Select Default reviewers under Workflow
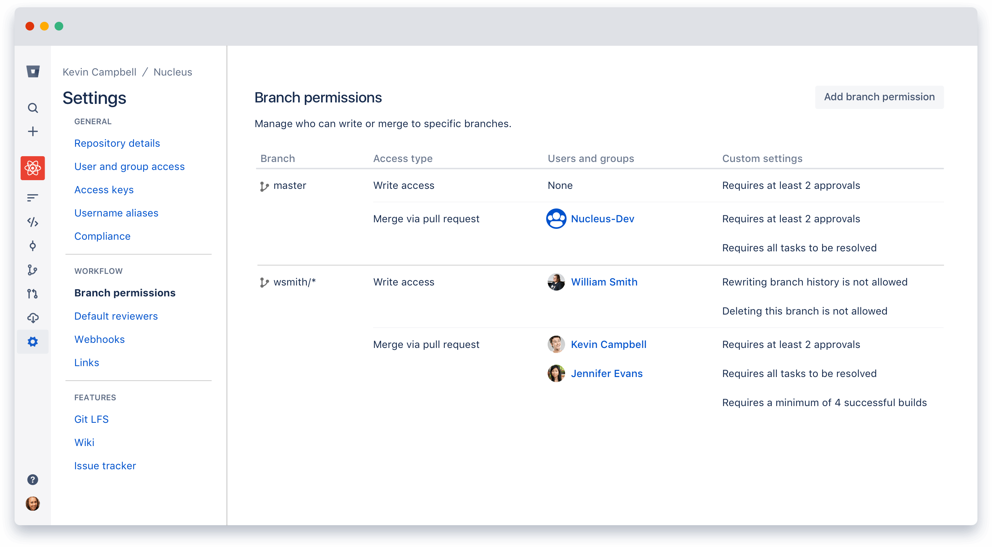Screen dimensions: 992x547 pyautogui.click(x=116, y=316)
